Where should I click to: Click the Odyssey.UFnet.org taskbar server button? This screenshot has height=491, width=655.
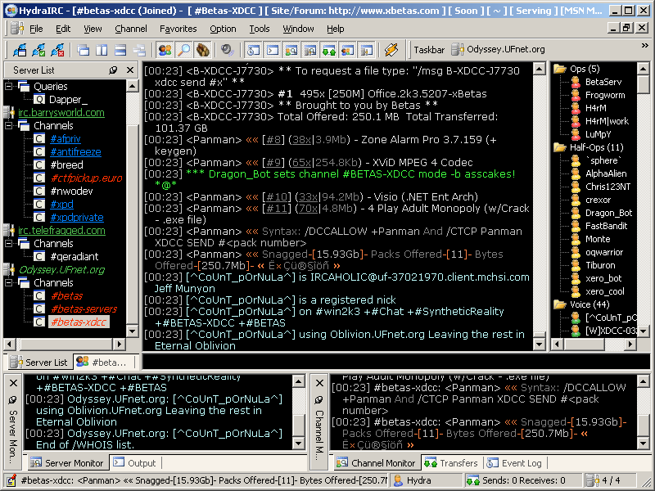497,49
